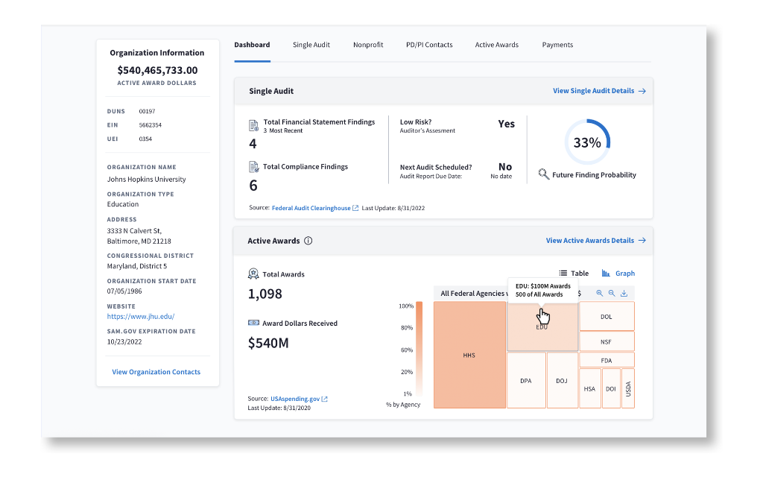Click the Total Compliance Findings document icon
Screen dimensions: 763x477
[253, 167]
